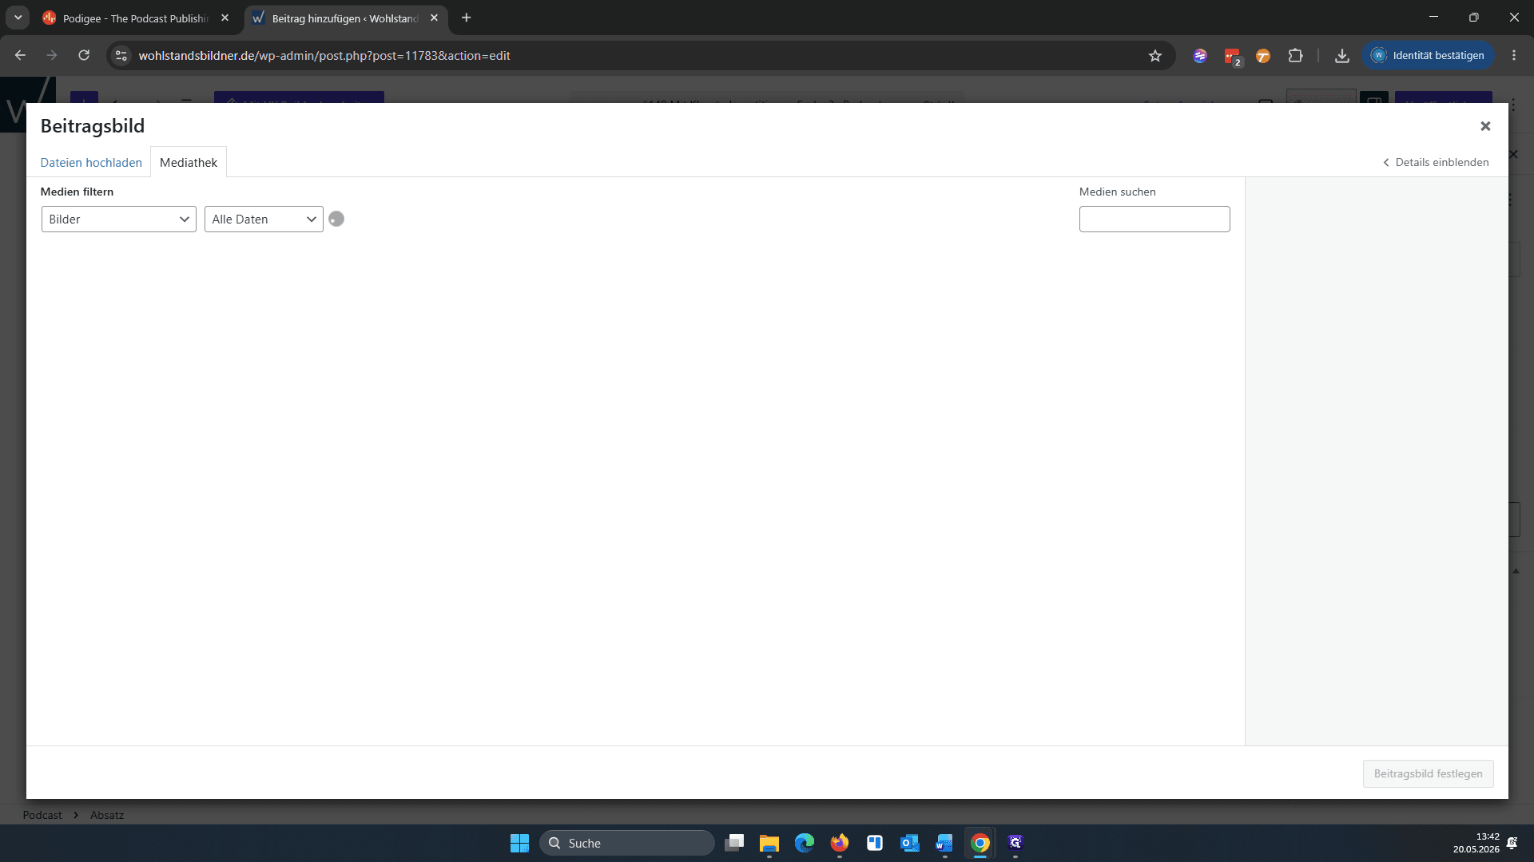Open Chrome downloads icon

coord(1342,56)
